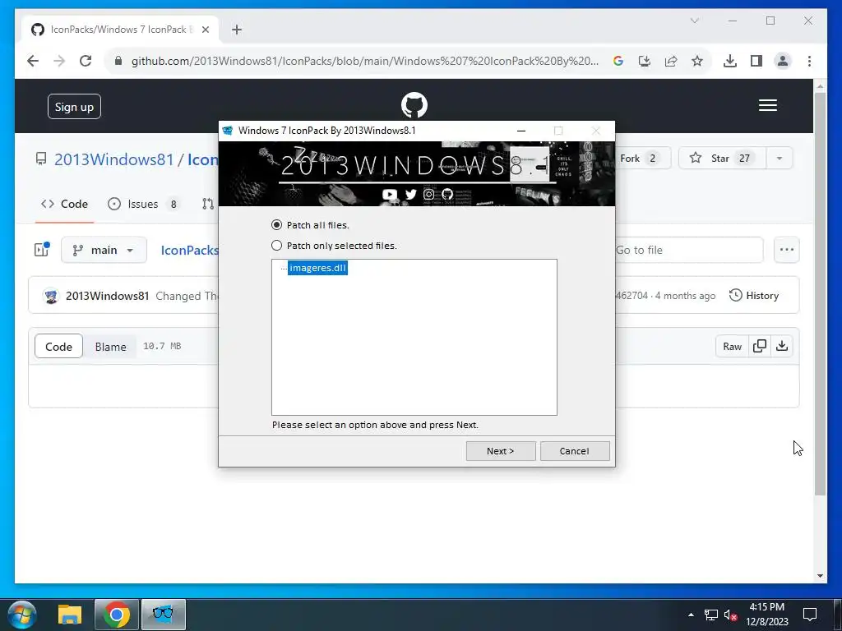Viewport: 842px width, 631px height.
Task: Click the GitHub icon in the installer banner
Action: coord(446,194)
